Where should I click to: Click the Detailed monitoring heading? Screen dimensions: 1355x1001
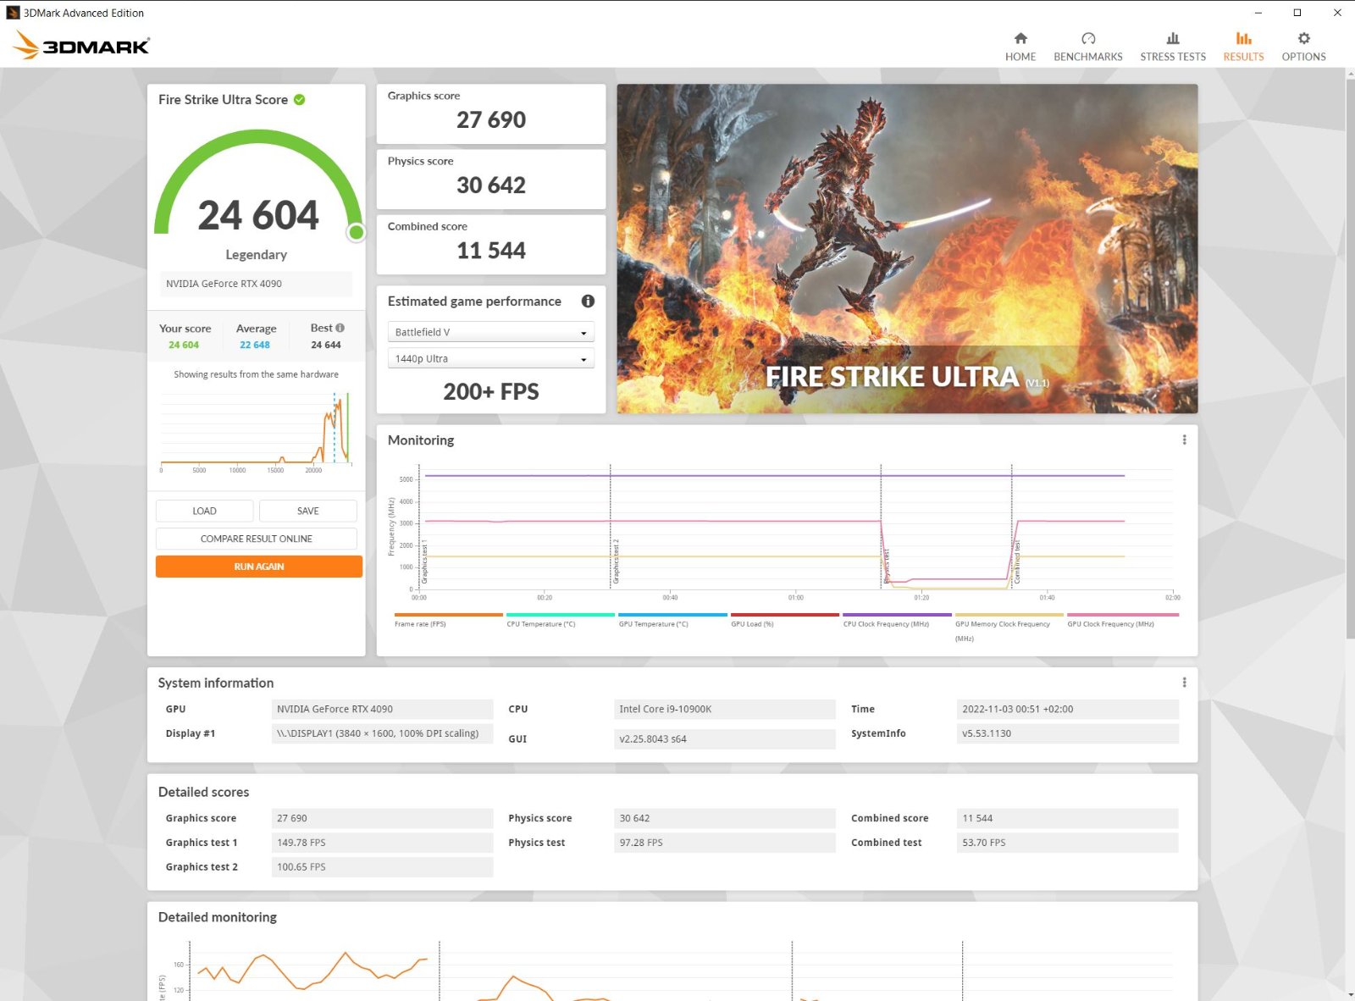point(218,917)
